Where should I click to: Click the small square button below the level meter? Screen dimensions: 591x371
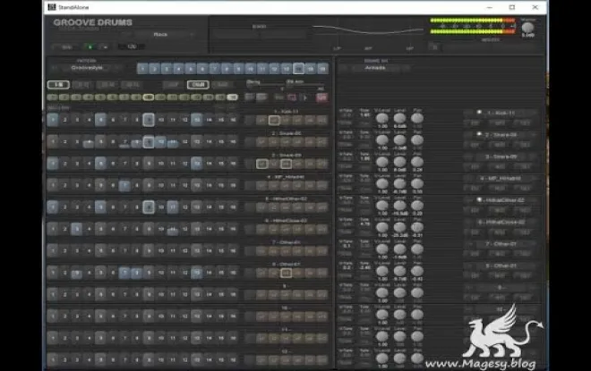pyautogui.click(x=434, y=47)
